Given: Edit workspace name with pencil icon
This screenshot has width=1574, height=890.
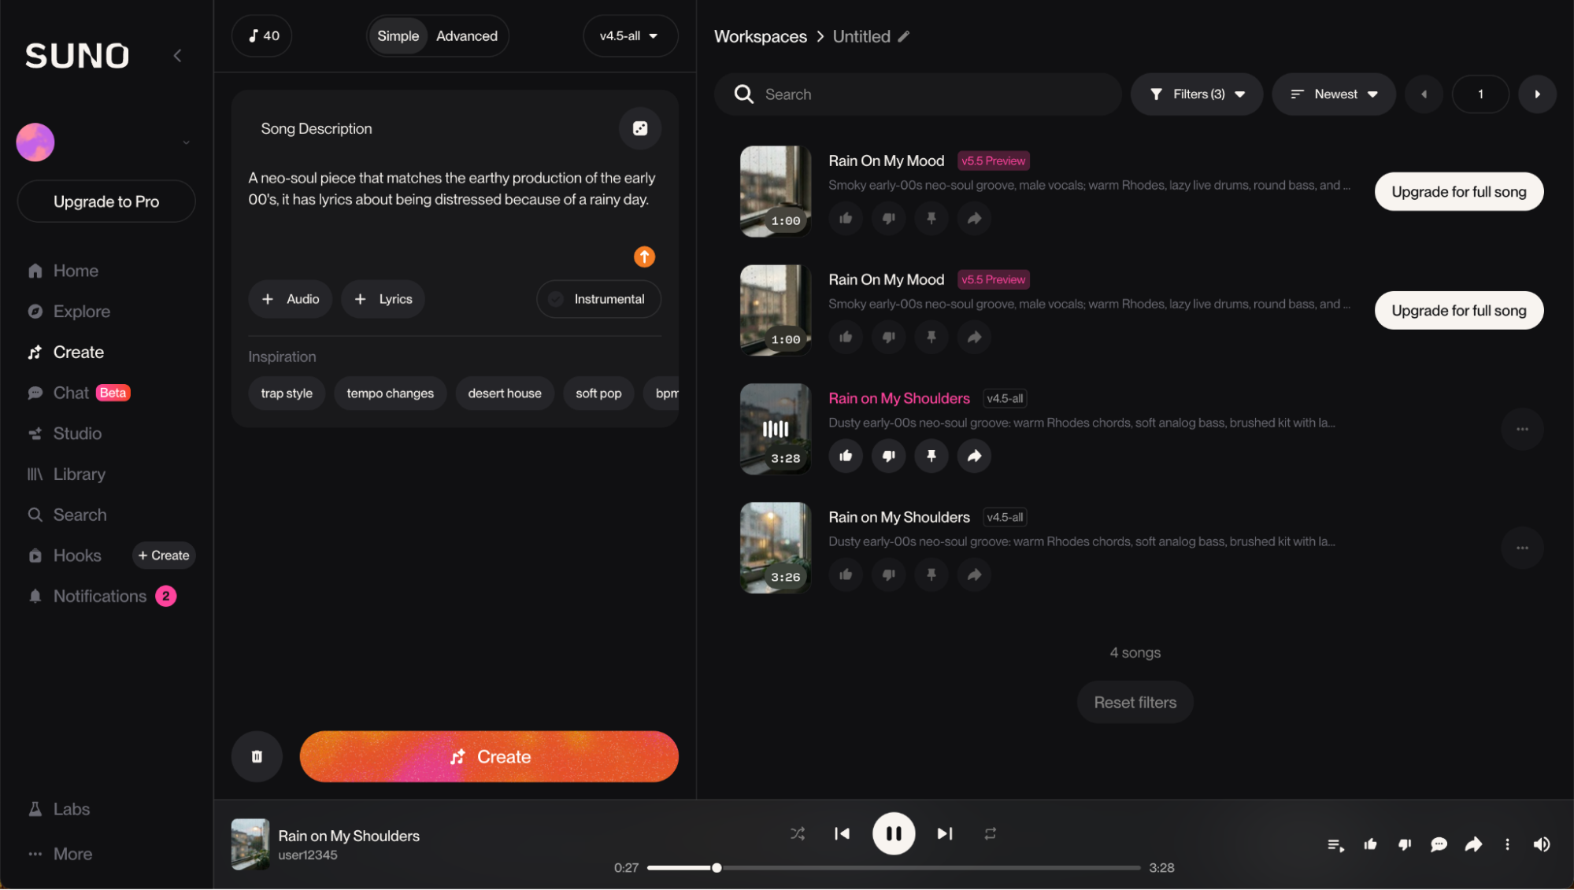Looking at the screenshot, I should tap(904, 36).
